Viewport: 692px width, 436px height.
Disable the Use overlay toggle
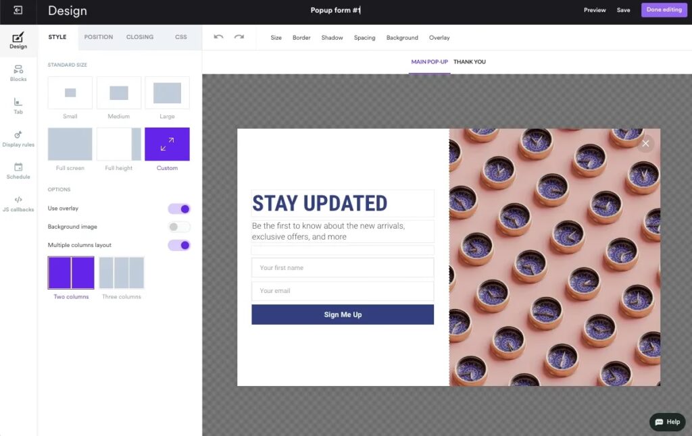tap(179, 209)
